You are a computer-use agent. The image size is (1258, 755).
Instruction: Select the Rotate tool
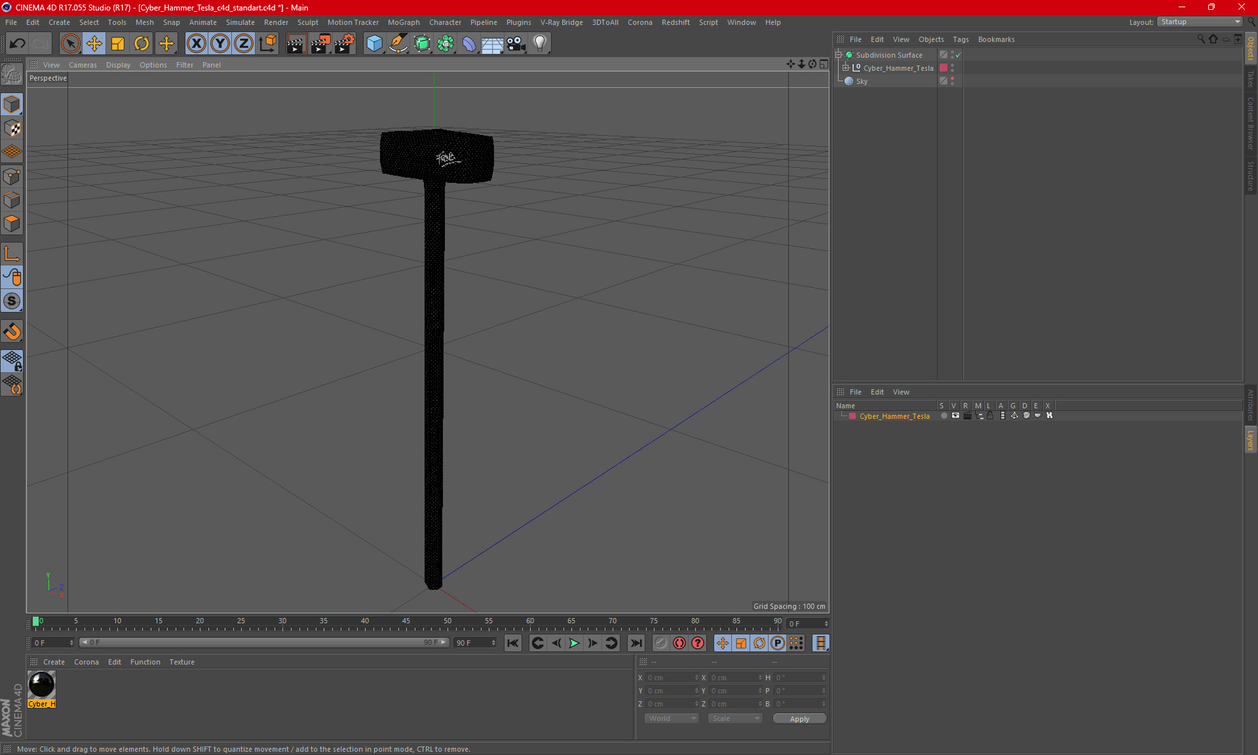click(x=142, y=43)
